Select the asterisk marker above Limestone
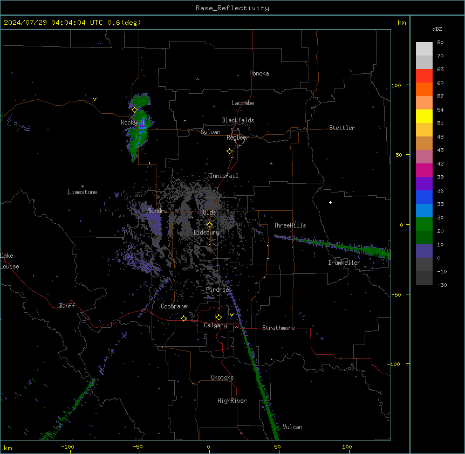This screenshot has height=454, width=465. pyautogui.click(x=83, y=187)
